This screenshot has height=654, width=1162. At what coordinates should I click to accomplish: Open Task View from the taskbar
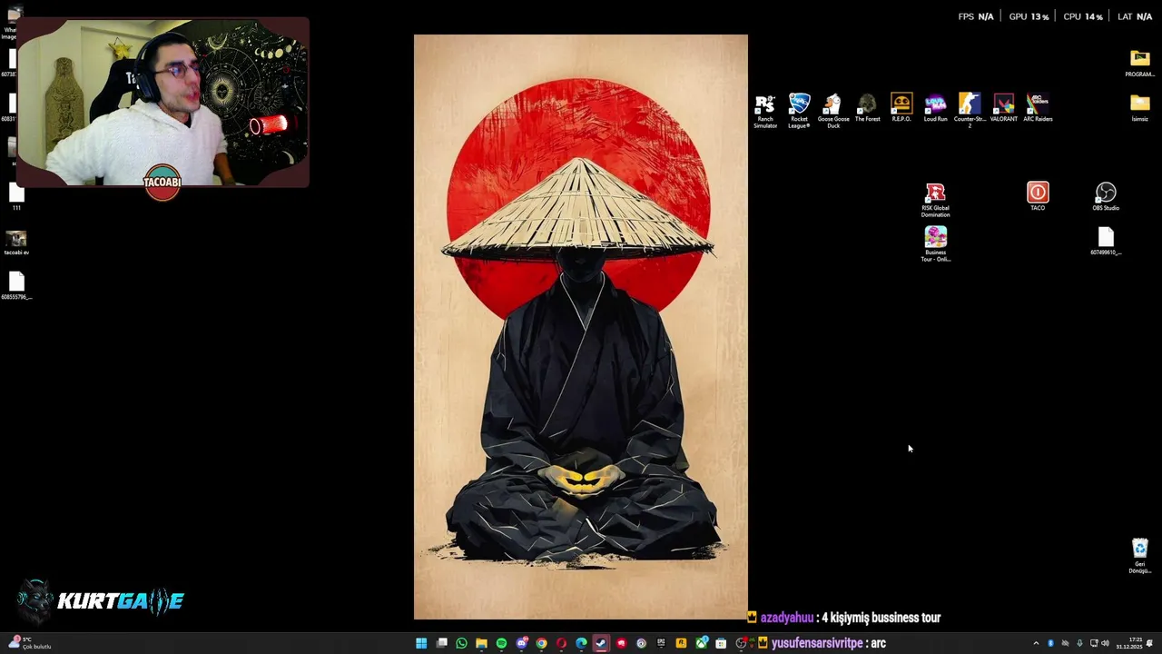point(441,643)
